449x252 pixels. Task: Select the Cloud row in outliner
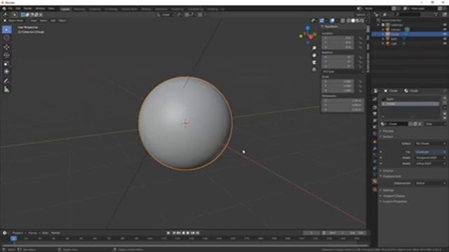(x=410, y=34)
